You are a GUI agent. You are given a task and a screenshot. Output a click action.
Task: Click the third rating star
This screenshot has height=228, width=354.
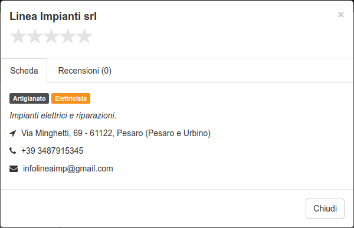pyautogui.click(x=51, y=36)
